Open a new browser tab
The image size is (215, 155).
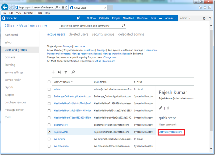110,8
